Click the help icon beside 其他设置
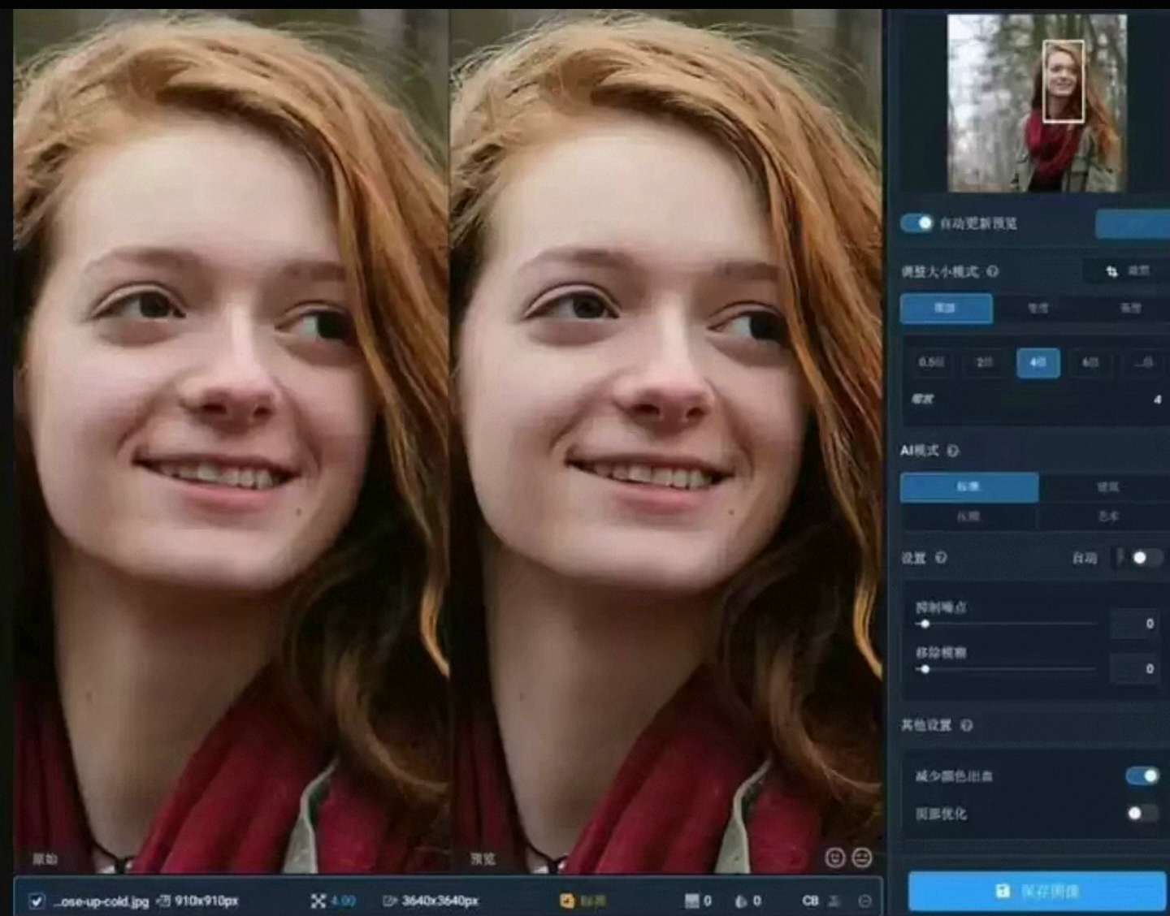The image size is (1170, 916). tap(966, 725)
